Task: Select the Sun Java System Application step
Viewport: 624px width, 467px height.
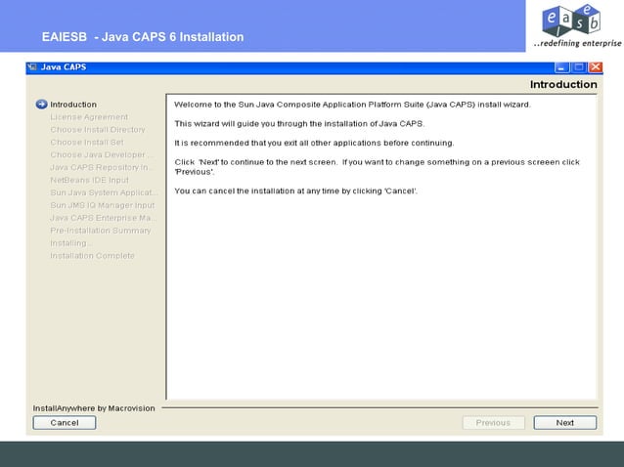Action: tap(104, 192)
